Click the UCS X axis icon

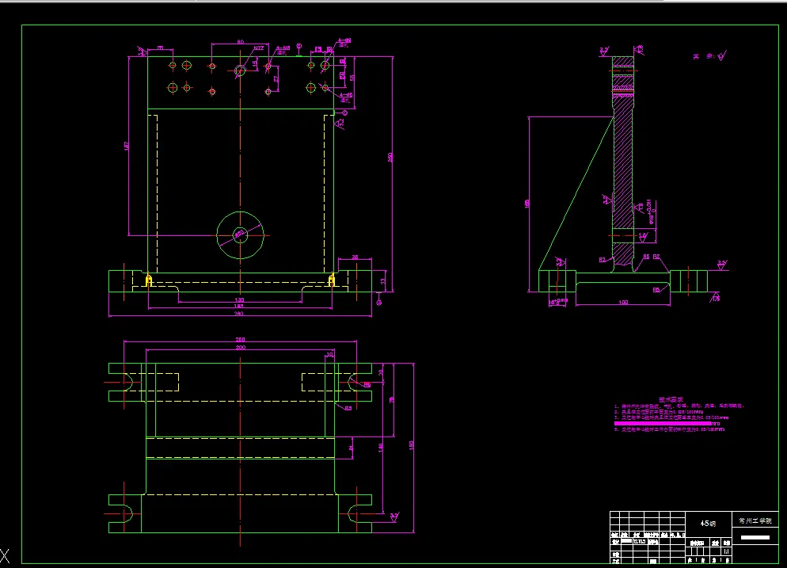click(x=5, y=556)
